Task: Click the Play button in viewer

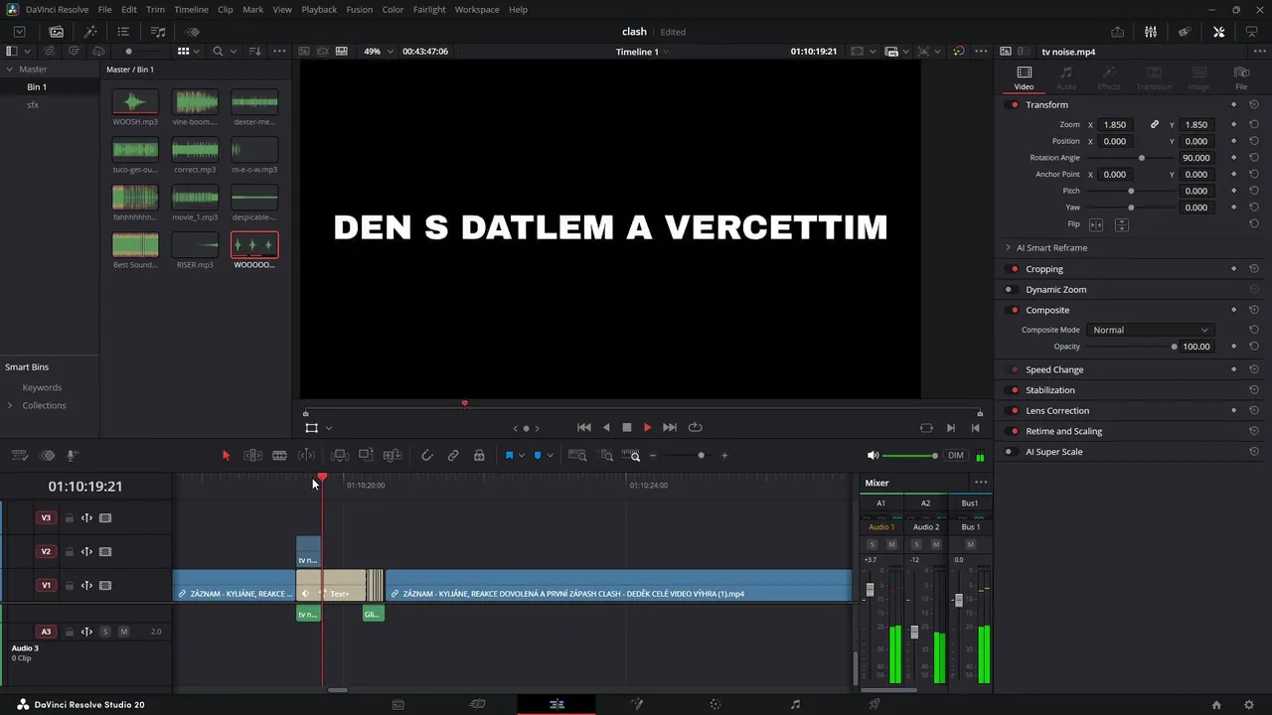Action: 647,427
